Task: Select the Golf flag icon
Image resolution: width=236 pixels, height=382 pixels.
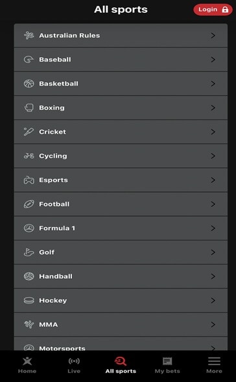Action: click(29, 252)
